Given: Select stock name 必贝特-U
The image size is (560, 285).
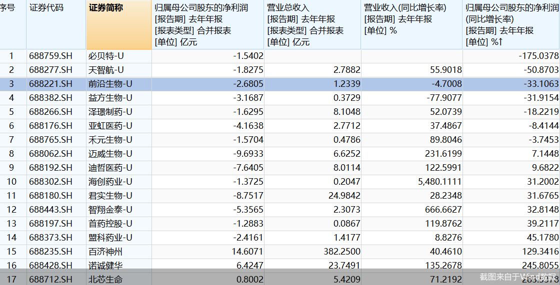Looking at the screenshot, I should [x=105, y=56].
